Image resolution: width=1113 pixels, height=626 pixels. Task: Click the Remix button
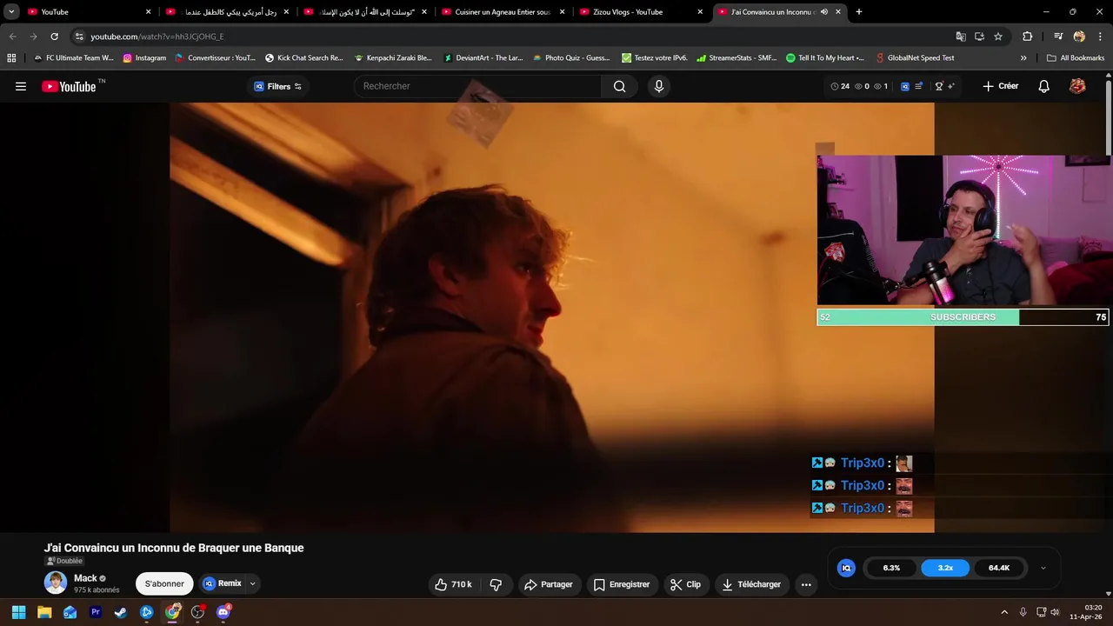[x=222, y=583]
